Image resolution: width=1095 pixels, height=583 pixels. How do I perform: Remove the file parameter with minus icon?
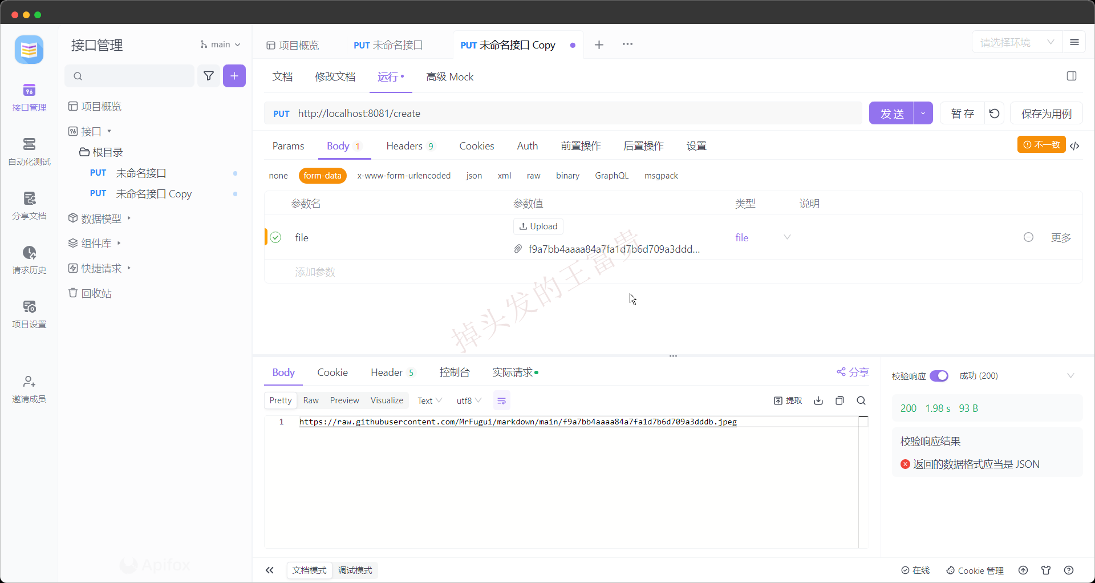1028,237
